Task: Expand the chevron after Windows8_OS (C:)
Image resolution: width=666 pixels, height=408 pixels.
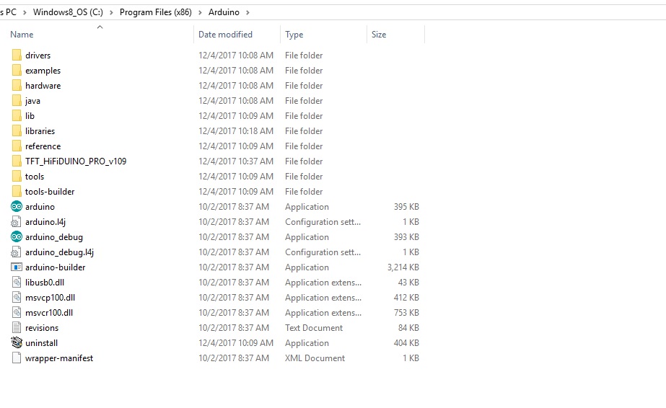Action: tap(111, 12)
